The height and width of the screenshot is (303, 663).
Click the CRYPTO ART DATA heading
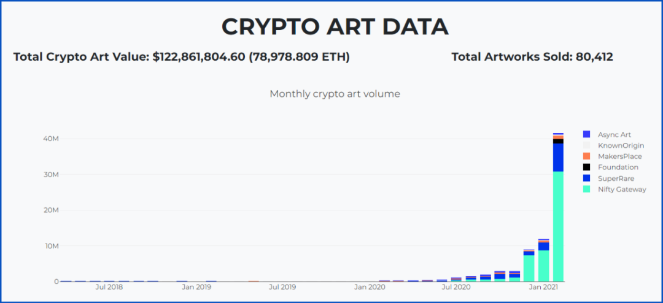point(335,27)
